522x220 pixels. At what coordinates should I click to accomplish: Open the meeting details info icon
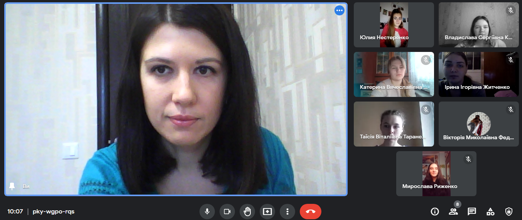click(435, 212)
